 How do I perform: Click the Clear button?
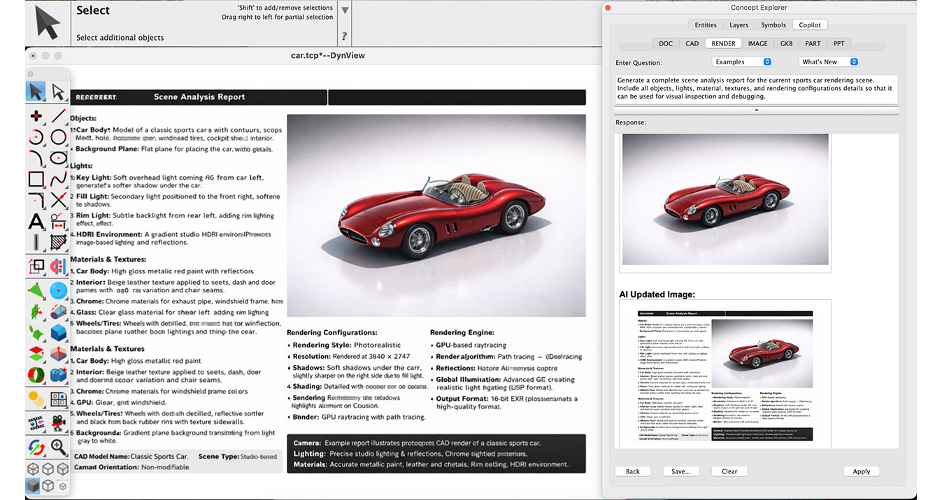click(729, 471)
